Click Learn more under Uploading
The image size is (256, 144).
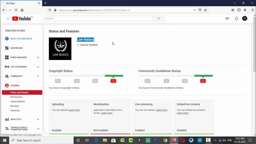(x=74, y=110)
